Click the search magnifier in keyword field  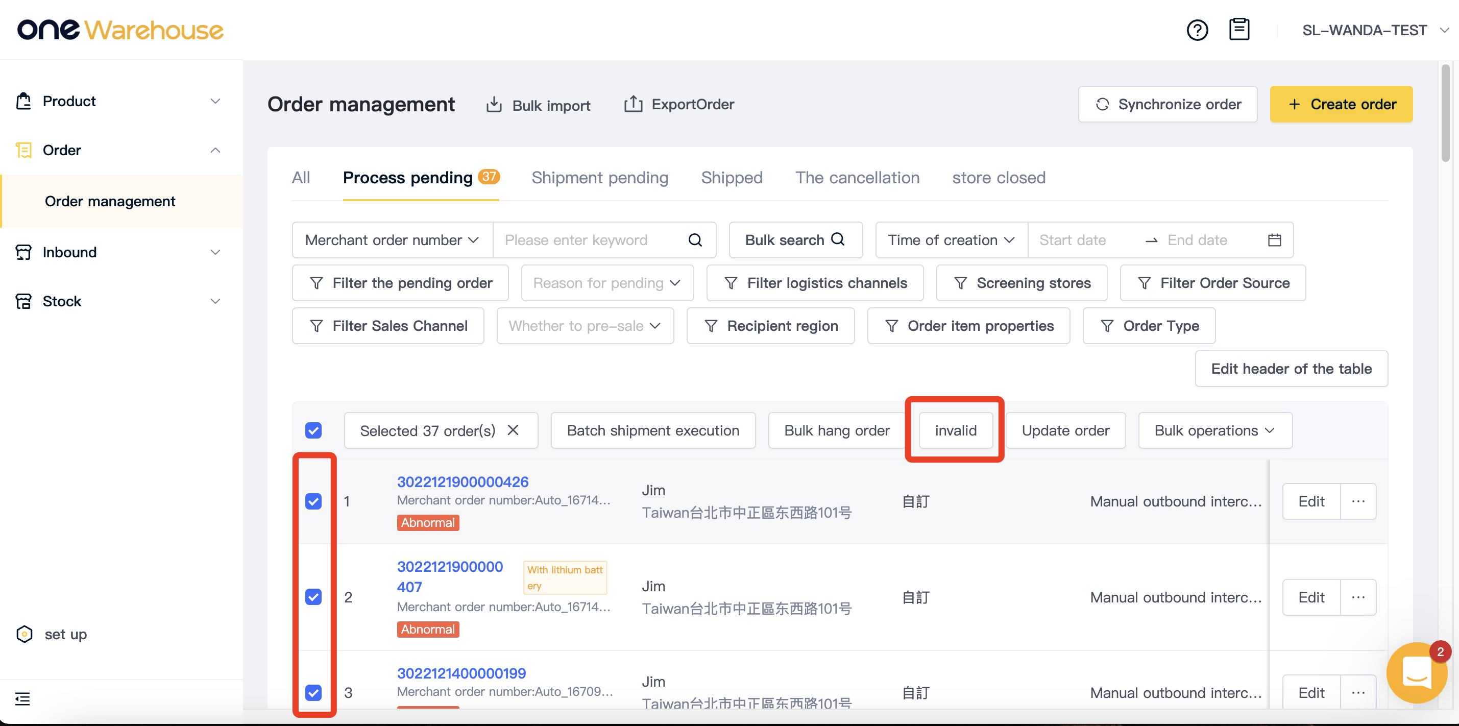coord(695,240)
